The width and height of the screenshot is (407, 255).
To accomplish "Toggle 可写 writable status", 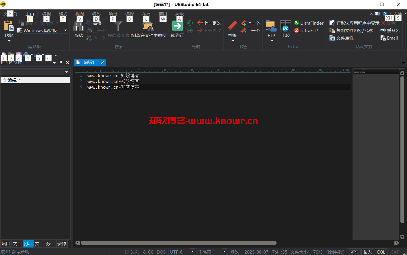I will pos(354,252).
